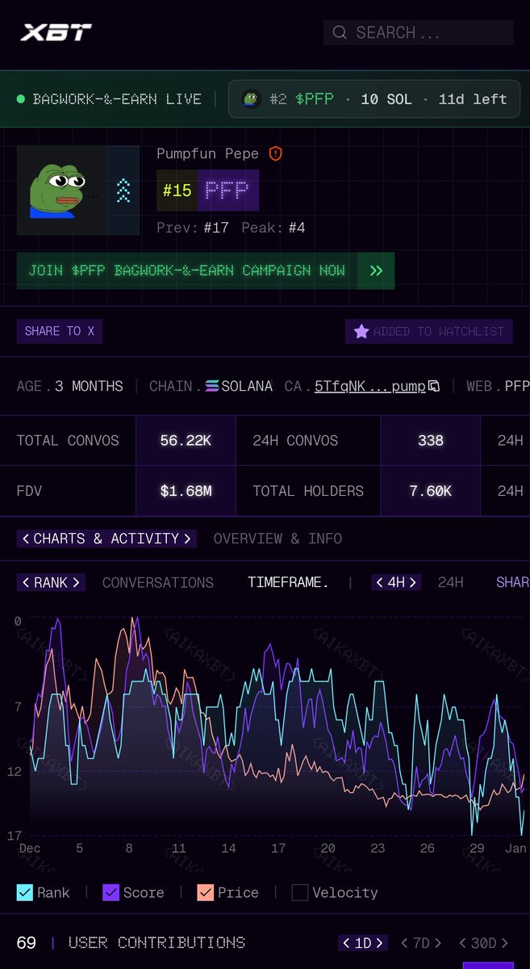
Task: Click the PFP ticker badge
Action: tap(228, 191)
